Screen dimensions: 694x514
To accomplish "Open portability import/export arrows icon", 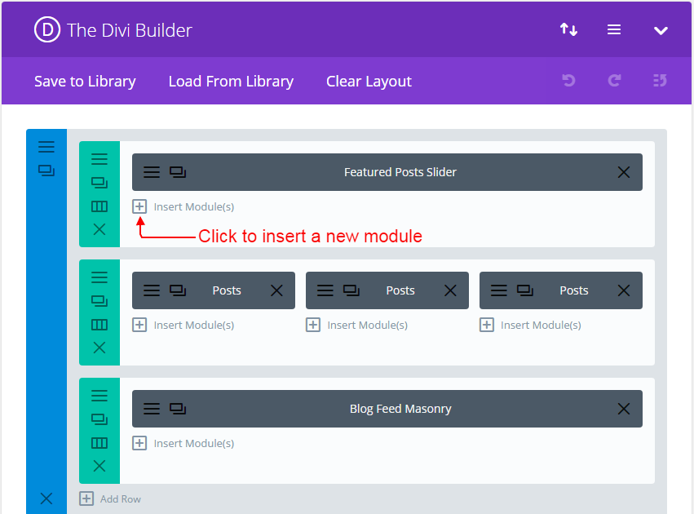I will [x=568, y=29].
